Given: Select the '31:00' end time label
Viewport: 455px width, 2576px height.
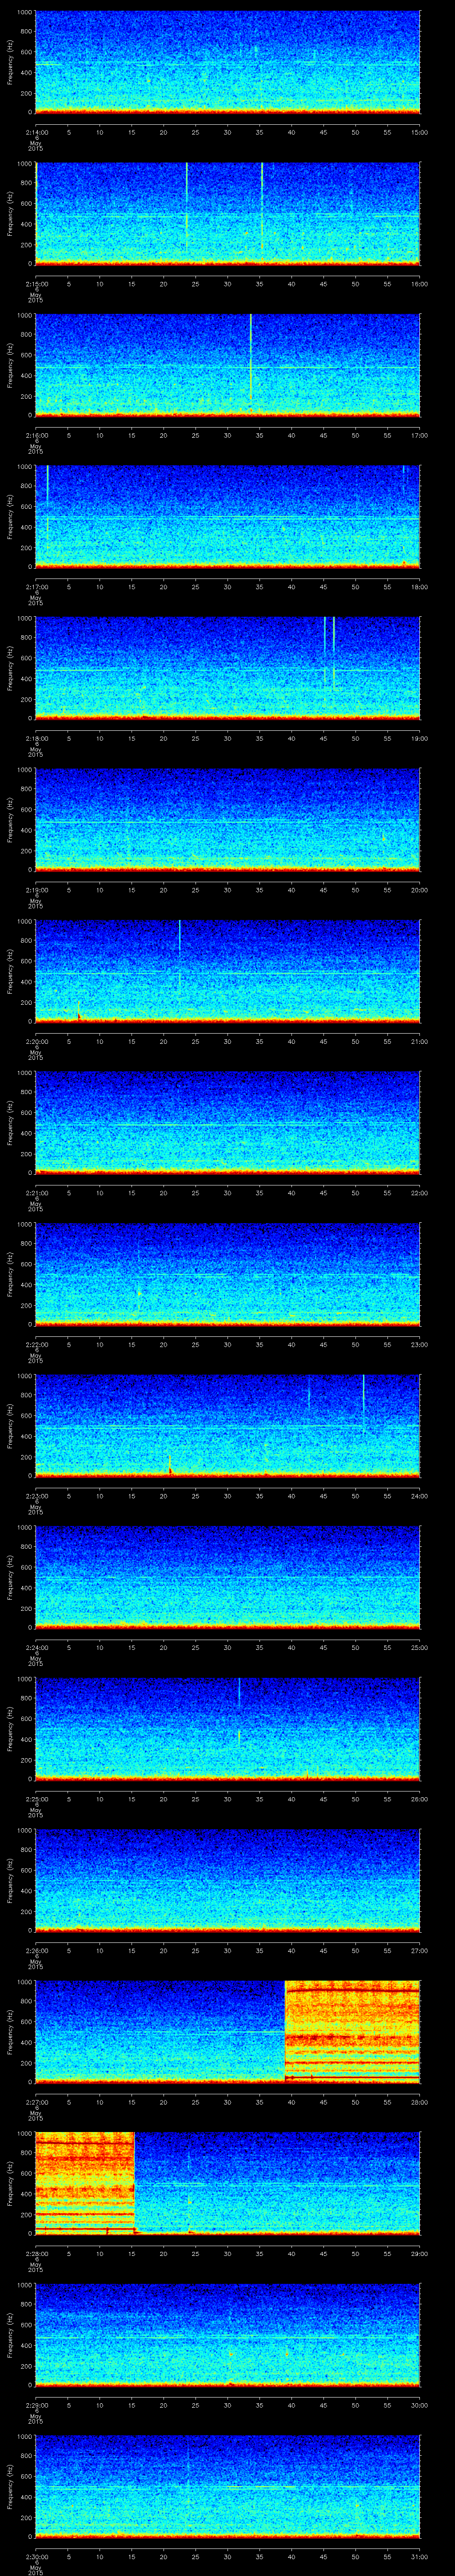Looking at the screenshot, I should point(420,2556).
